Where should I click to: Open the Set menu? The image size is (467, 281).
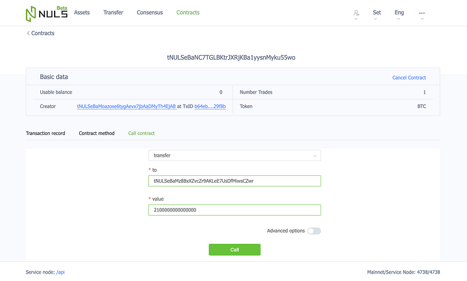[377, 13]
